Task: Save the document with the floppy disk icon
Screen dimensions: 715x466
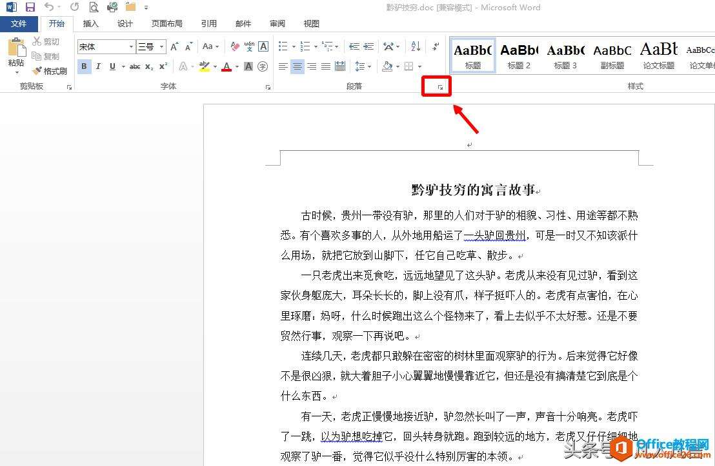Action: click(x=30, y=7)
